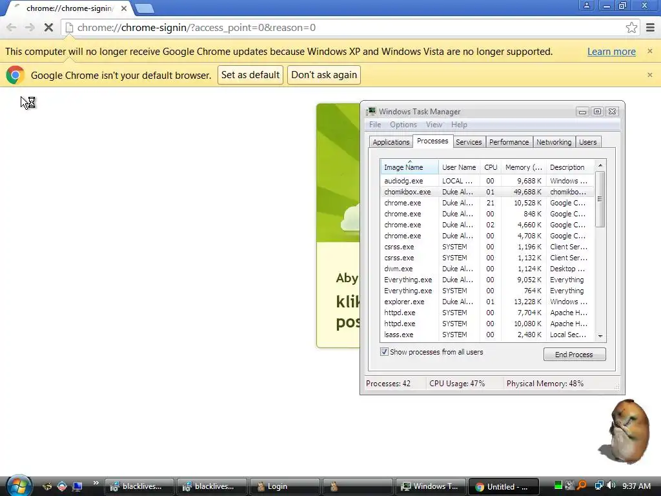661x496 pixels.
Task: Select the chomikbox.exe process row
Action: tap(487, 191)
